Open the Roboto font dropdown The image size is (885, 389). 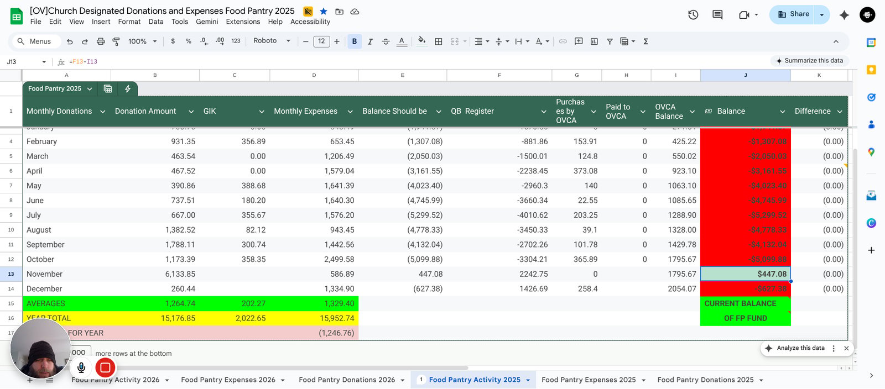click(x=272, y=41)
